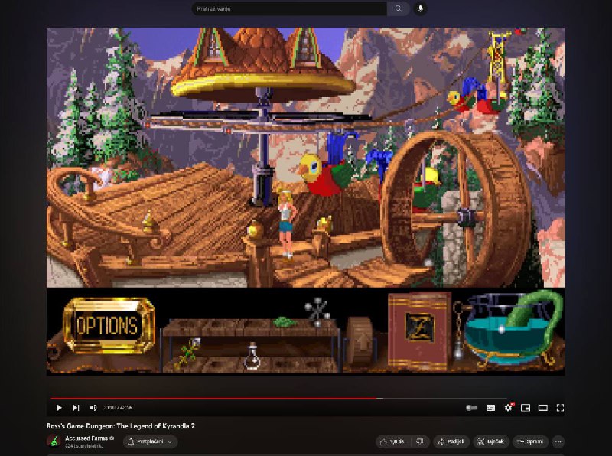This screenshot has width=612, height=456.
Task: Start voice search with the microphone icon
Action: [420, 8]
